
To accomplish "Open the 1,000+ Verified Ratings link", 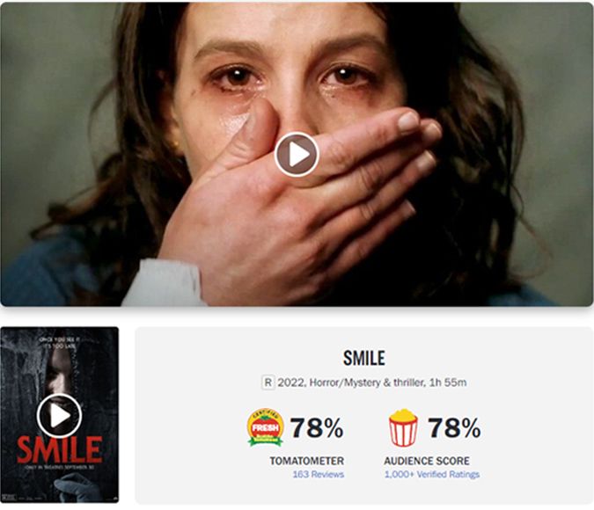I will pos(432,475).
